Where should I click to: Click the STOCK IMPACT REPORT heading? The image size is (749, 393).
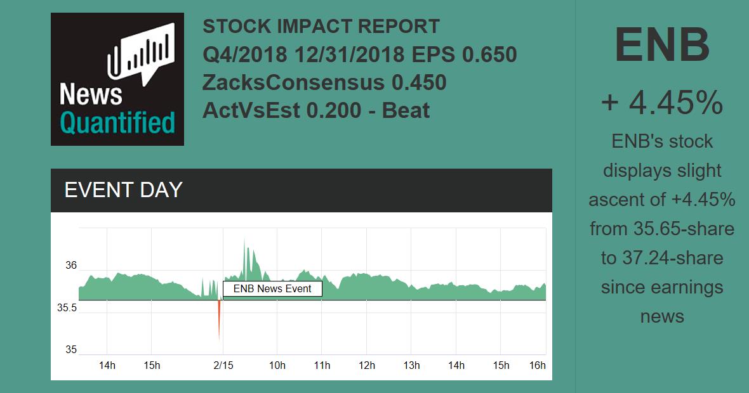click(x=321, y=27)
